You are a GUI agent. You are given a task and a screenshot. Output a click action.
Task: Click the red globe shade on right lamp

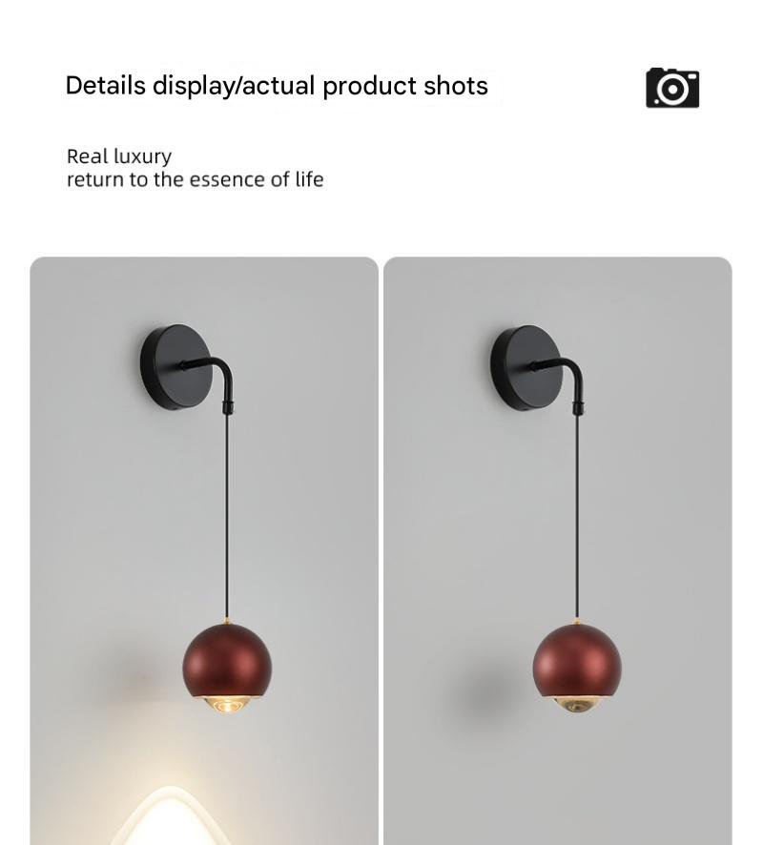[x=577, y=662]
